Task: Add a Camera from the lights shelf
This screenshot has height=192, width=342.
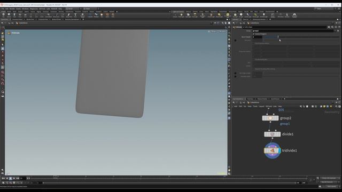Action: (x=175, y=15)
